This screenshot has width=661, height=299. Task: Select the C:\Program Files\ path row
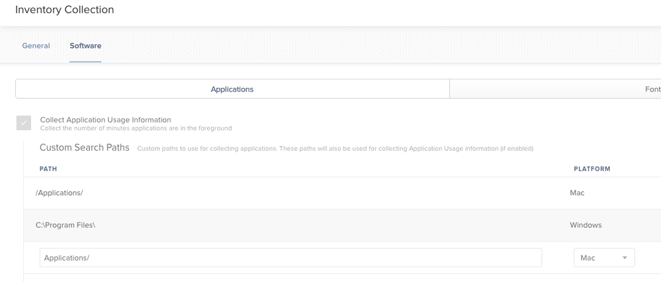pos(342,225)
